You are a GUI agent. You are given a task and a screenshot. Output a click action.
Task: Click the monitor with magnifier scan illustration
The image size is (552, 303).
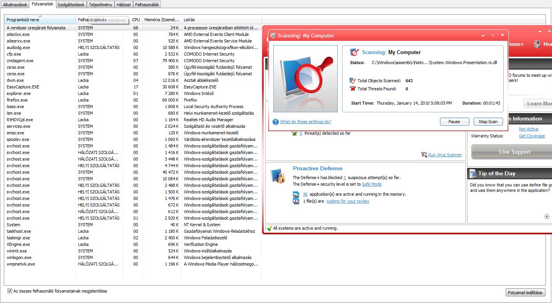[305, 79]
